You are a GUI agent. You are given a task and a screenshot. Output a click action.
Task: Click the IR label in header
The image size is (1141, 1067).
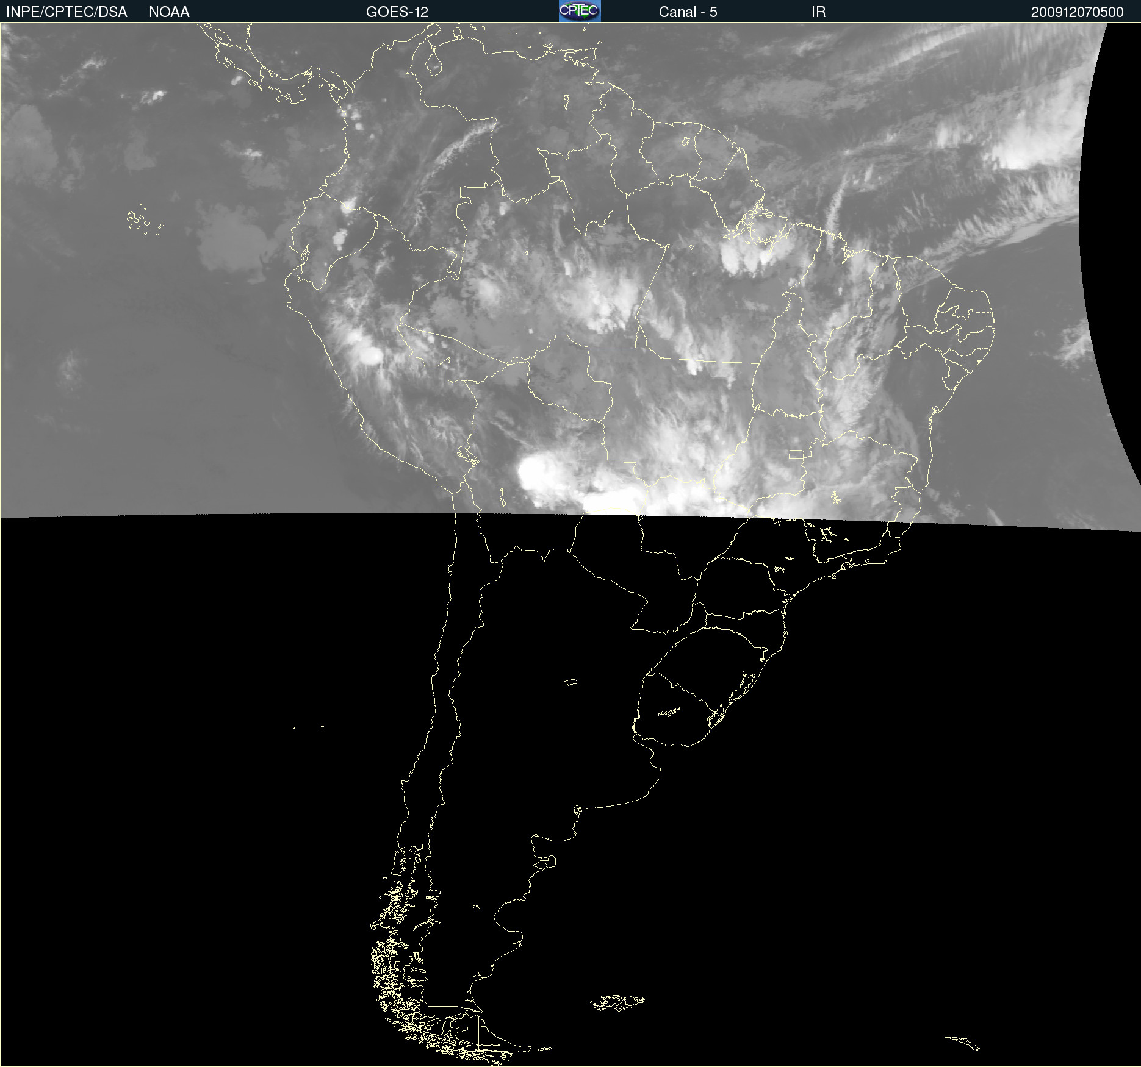[818, 12]
